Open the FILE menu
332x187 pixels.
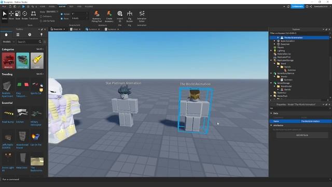[x=4, y=7]
